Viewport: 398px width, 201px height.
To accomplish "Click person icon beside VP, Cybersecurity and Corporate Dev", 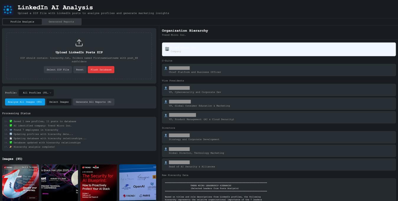I will point(166,88).
